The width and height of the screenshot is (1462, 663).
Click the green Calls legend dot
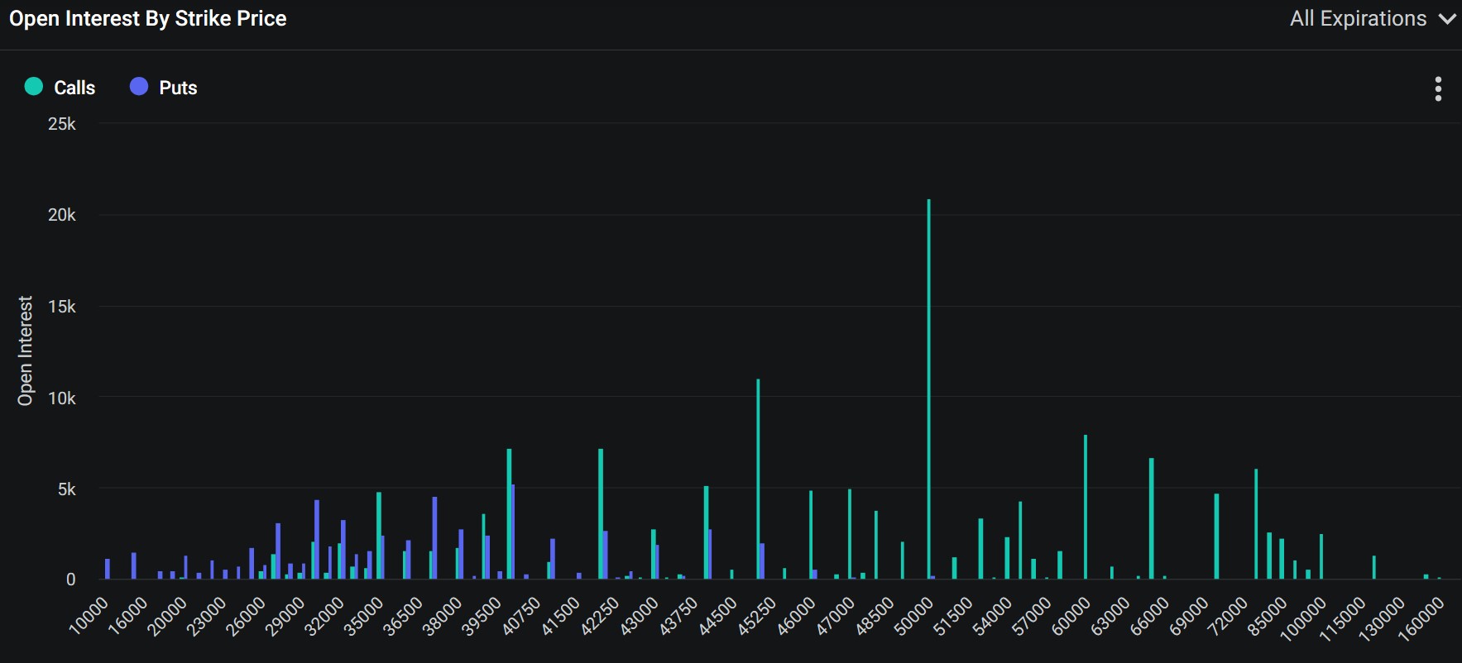pos(34,87)
